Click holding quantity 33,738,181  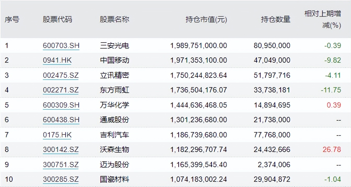pos(272,90)
